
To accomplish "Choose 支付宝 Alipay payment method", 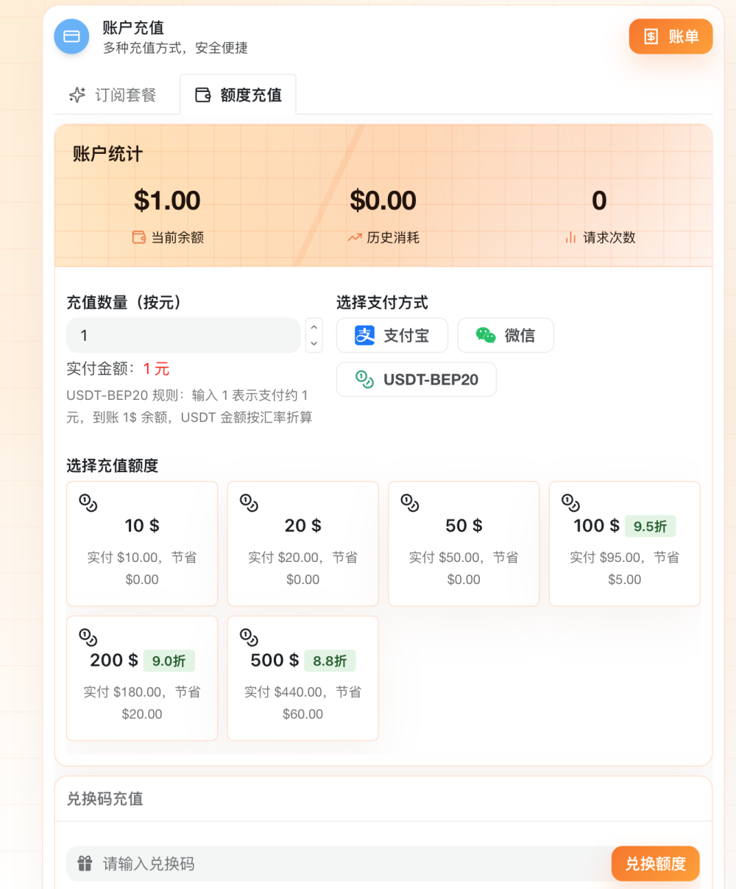I will pos(392,335).
